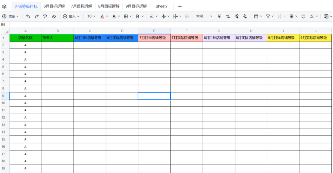Open the font size 10 dropdown
The image size is (333, 173).
pos(91,16)
